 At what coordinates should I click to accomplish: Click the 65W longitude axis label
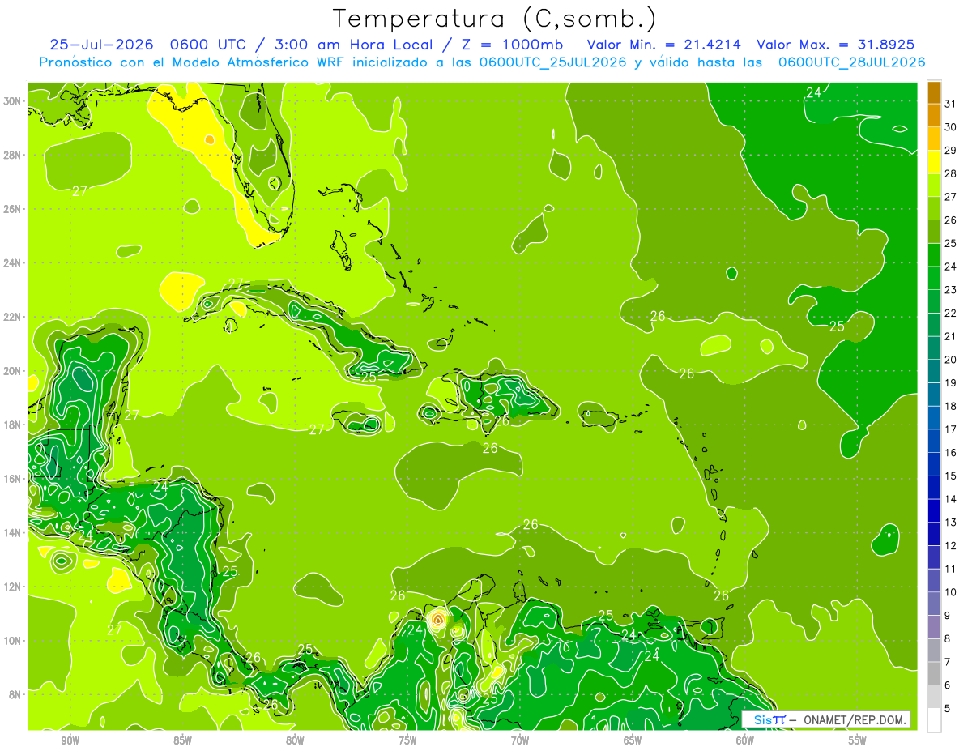click(x=633, y=740)
